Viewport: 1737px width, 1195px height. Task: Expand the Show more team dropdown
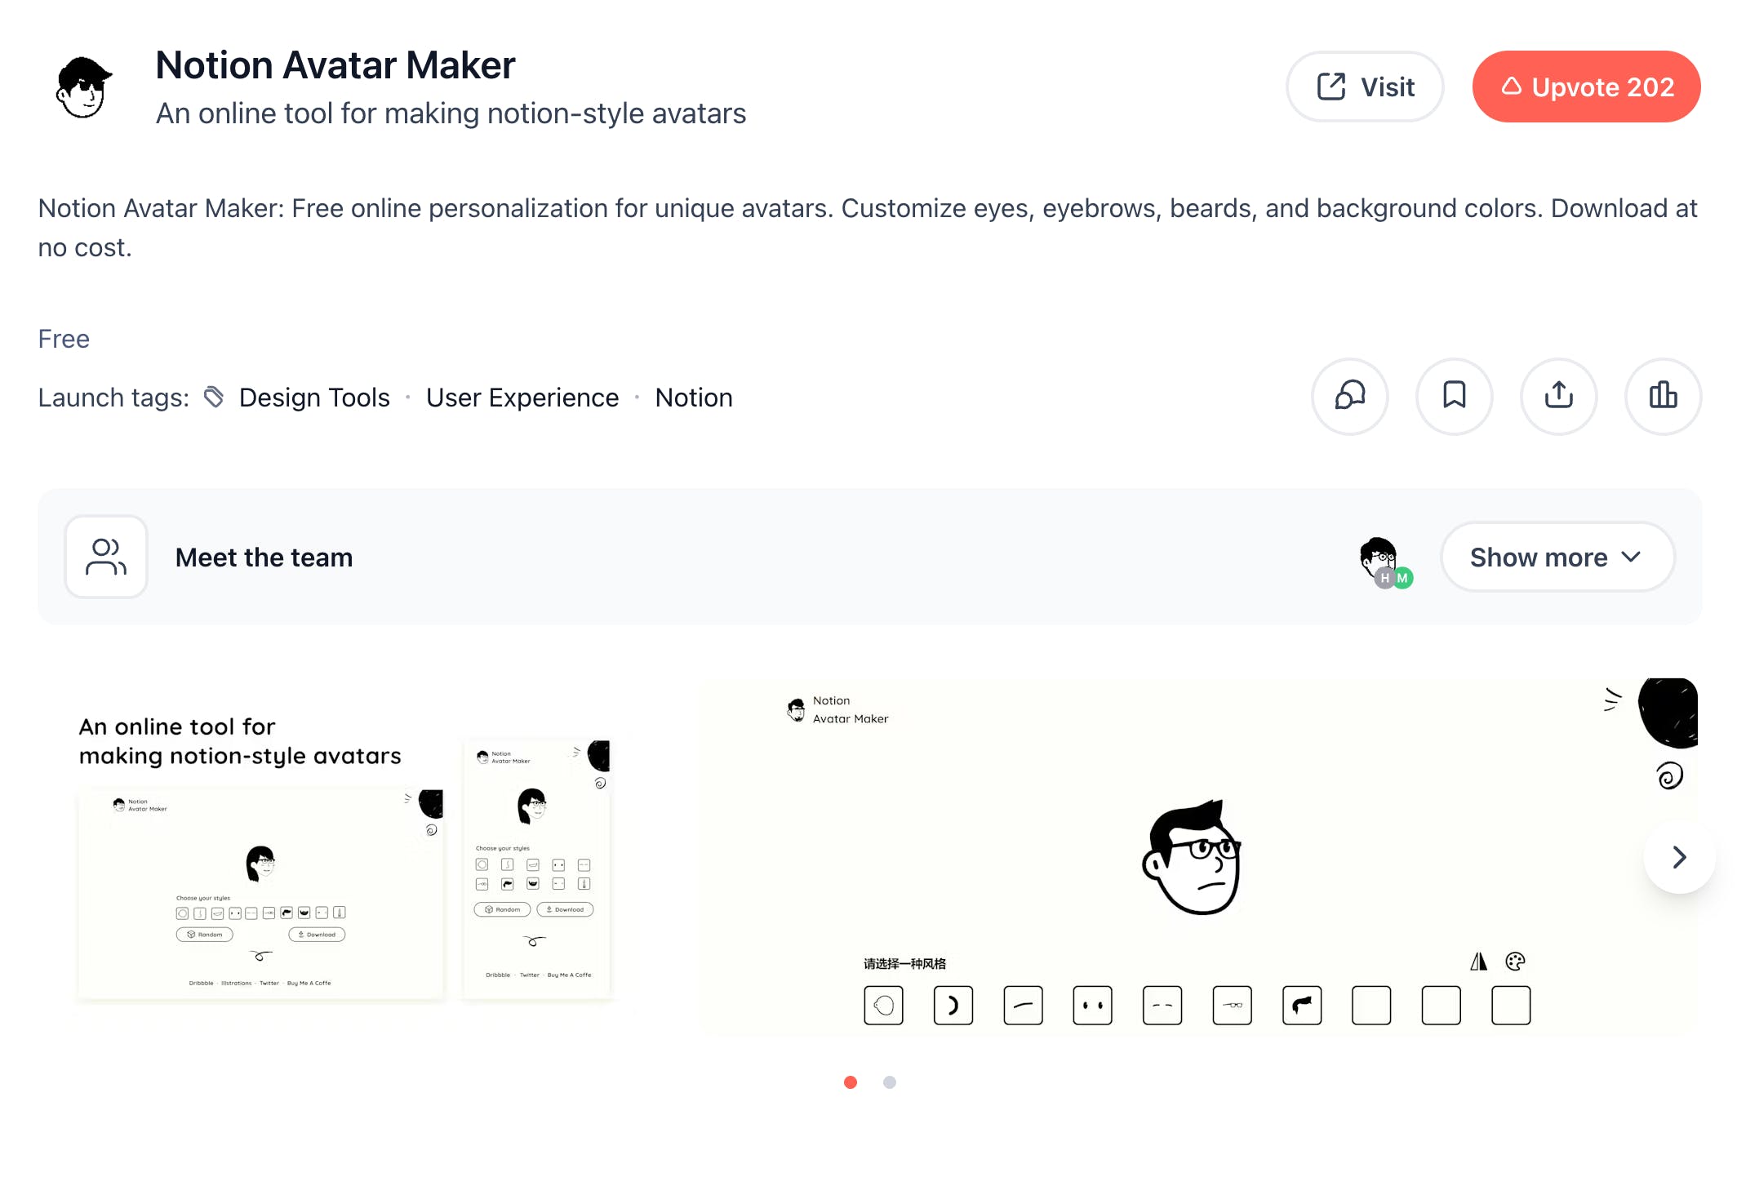point(1557,557)
